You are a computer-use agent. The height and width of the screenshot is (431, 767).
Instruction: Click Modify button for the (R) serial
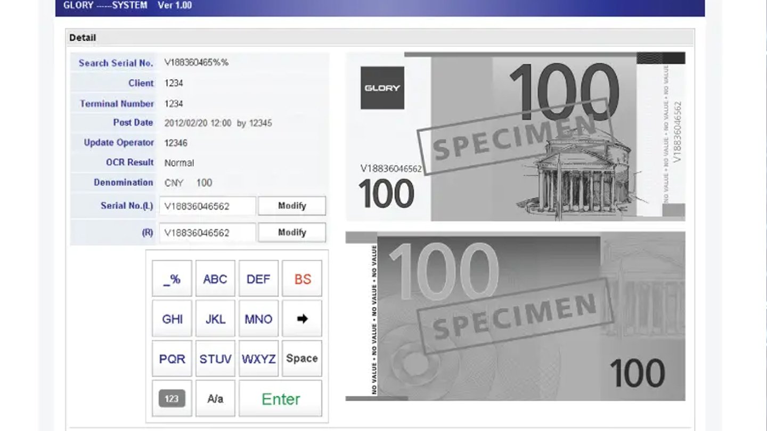point(292,233)
